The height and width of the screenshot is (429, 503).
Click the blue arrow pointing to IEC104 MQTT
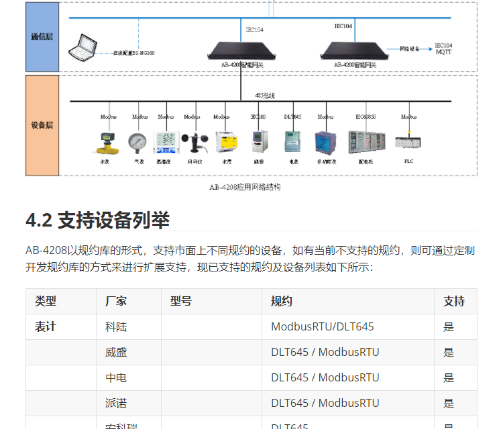tap(409, 49)
